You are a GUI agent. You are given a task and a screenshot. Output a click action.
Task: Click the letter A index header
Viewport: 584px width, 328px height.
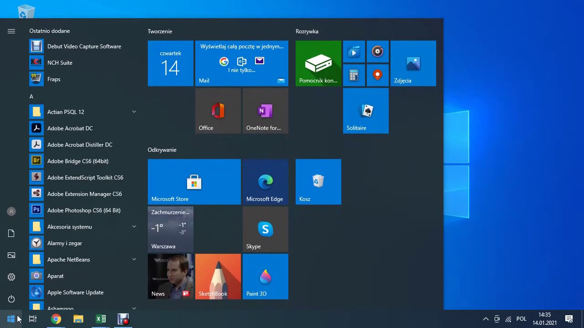pyautogui.click(x=31, y=97)
